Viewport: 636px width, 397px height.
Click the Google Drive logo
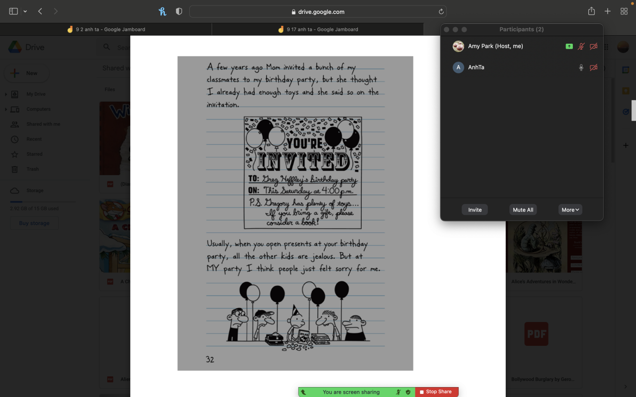pyautogui.click(x=15, y=47)
